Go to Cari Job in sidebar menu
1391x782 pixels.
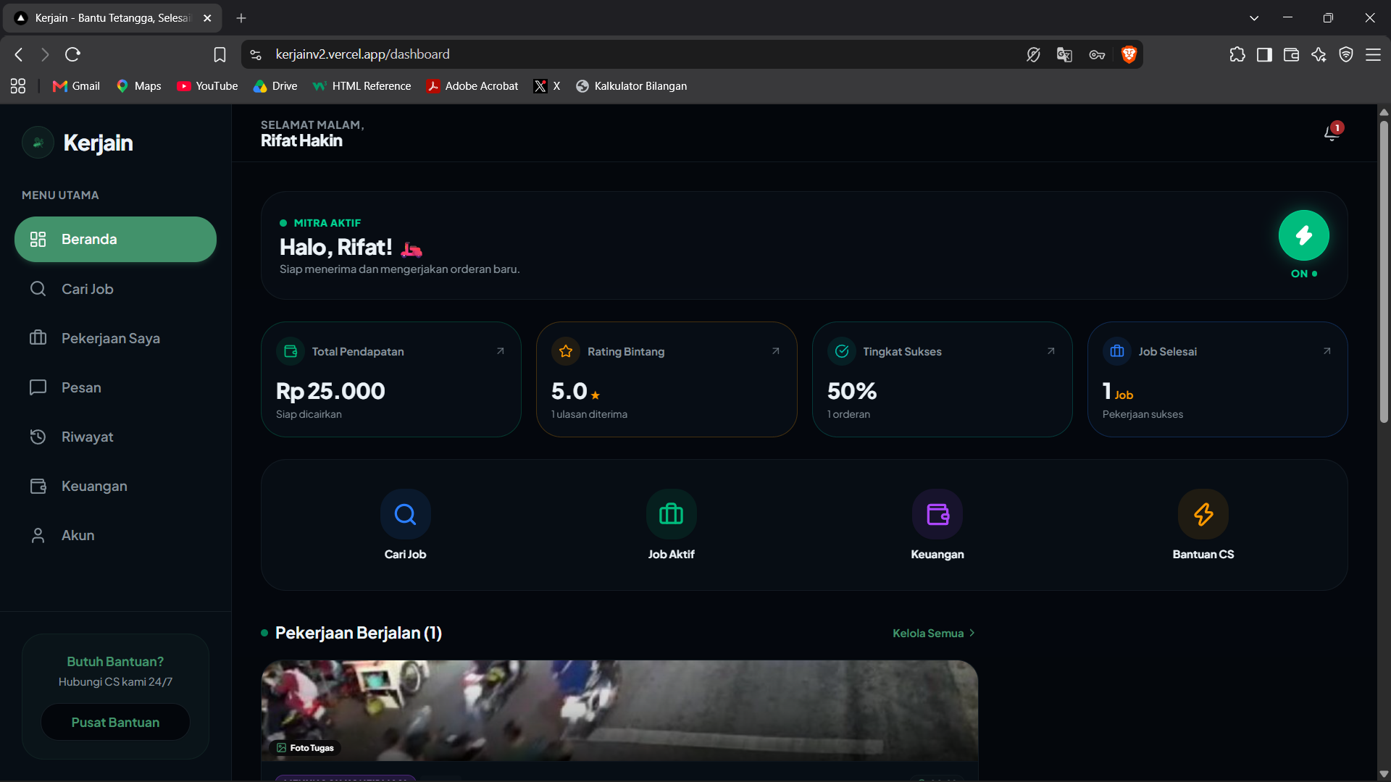[x=115, y=289]
